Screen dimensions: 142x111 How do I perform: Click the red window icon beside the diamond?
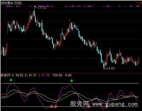(141, 3)
